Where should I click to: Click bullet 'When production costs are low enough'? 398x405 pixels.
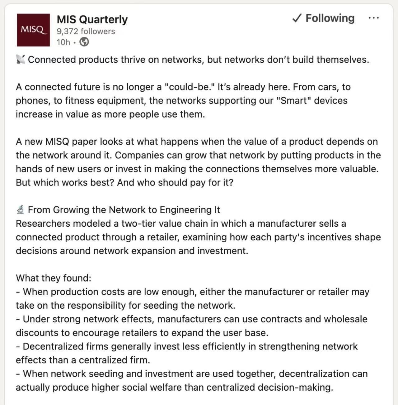pos(193,298)
